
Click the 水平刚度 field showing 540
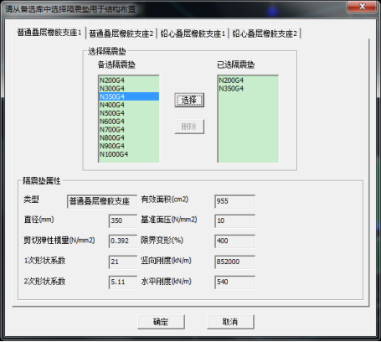click(x=234, y=282)
